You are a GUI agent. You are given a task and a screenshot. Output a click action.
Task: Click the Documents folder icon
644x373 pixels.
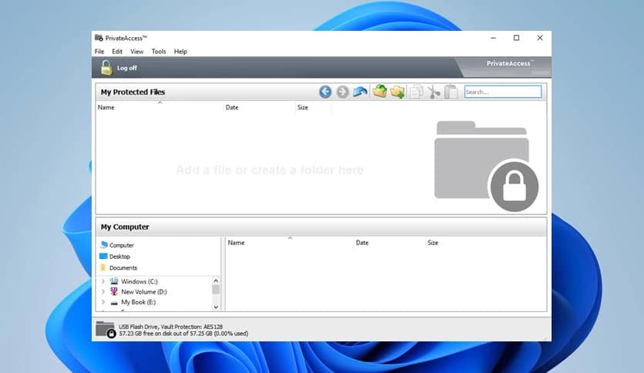(x=103, y=267)
